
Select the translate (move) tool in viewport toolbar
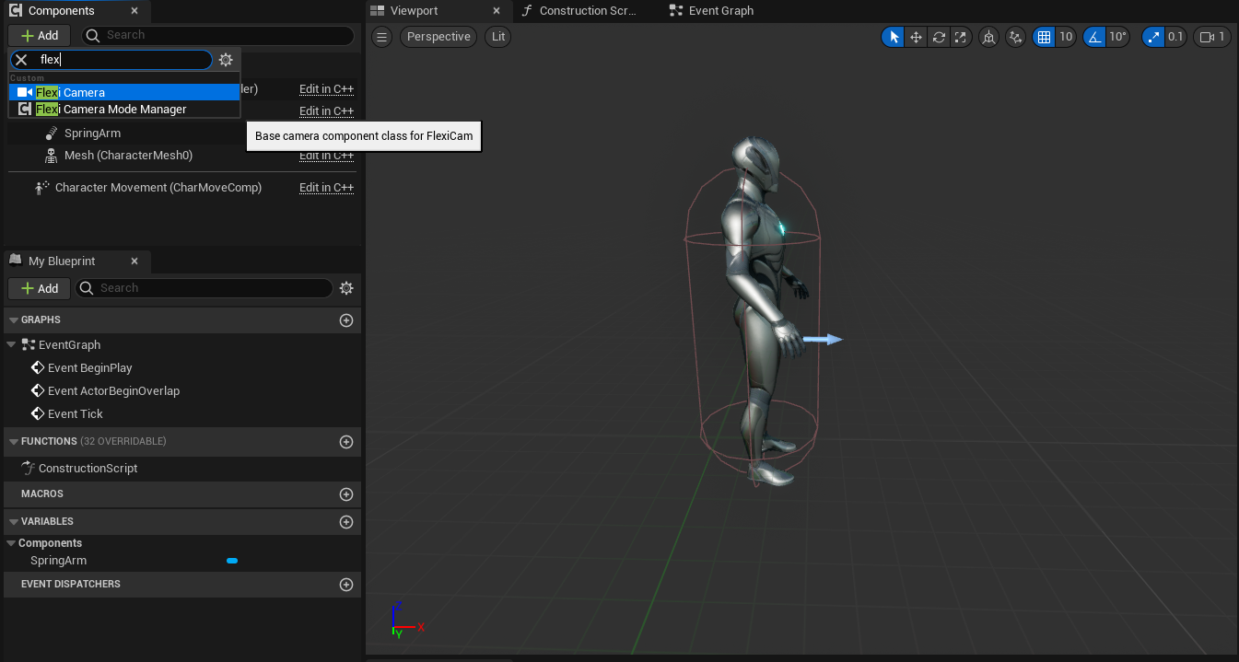coord(916,37)
